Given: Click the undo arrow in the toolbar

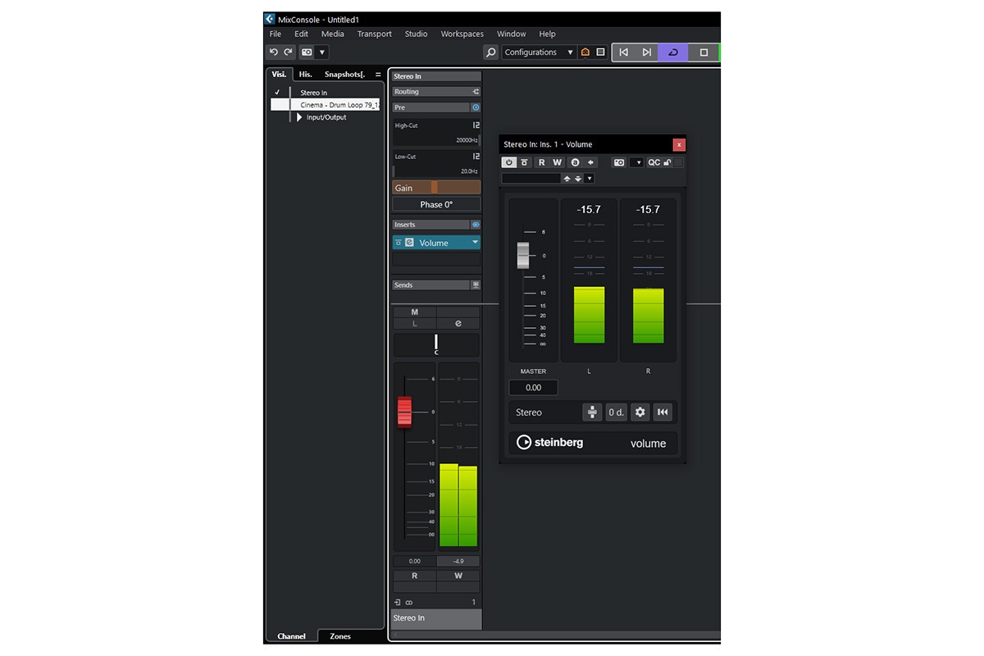Looking at the screenshot, I should tap(274, 52).
